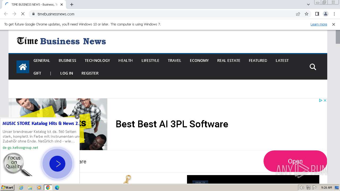Open Best Best AI 3PL Software ad headline

click(x=172, y=124)
